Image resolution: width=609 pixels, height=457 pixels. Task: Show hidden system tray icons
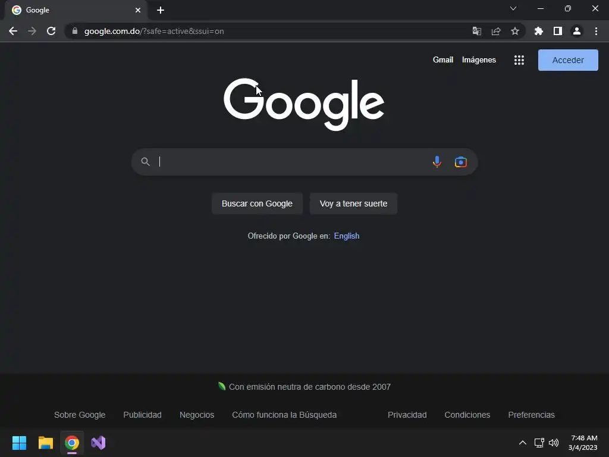[523, 443]
